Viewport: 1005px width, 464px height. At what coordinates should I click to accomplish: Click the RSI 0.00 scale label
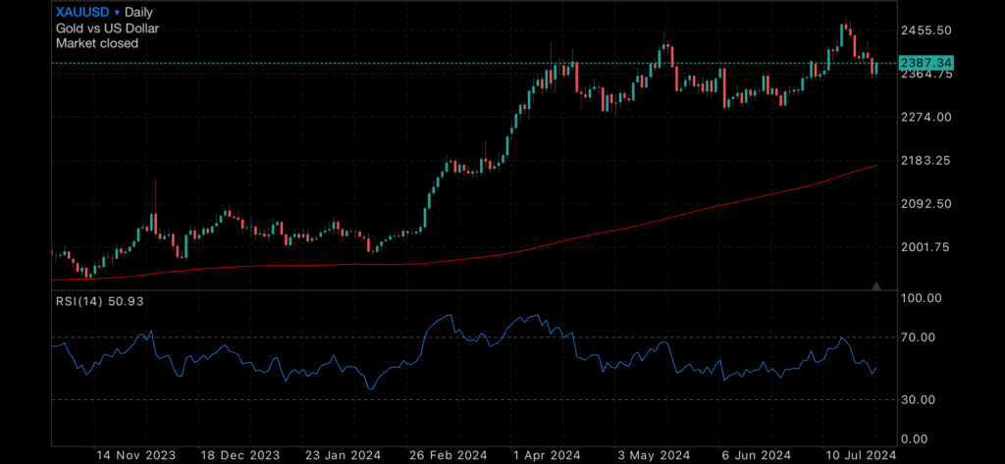click(916, 439)
